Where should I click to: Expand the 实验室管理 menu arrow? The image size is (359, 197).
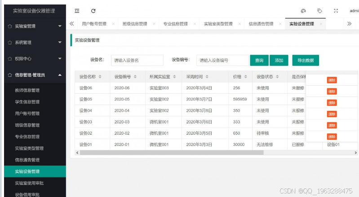click(60, 26)
